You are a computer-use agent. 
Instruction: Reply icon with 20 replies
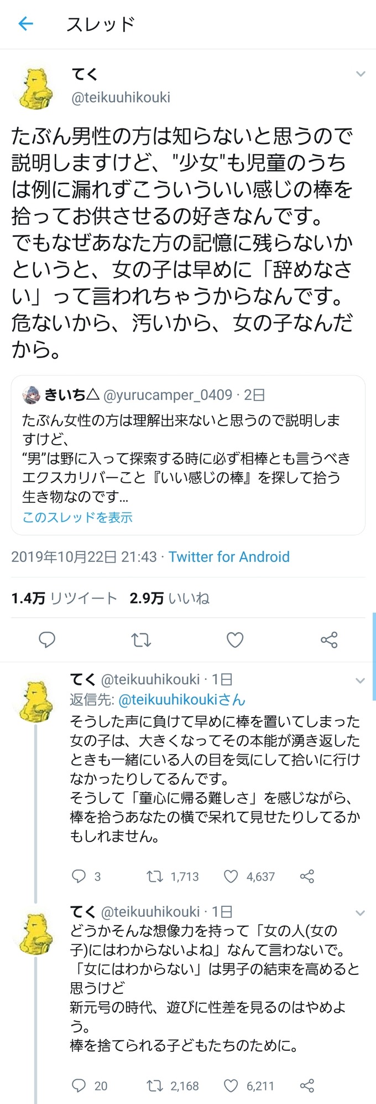79,1085
